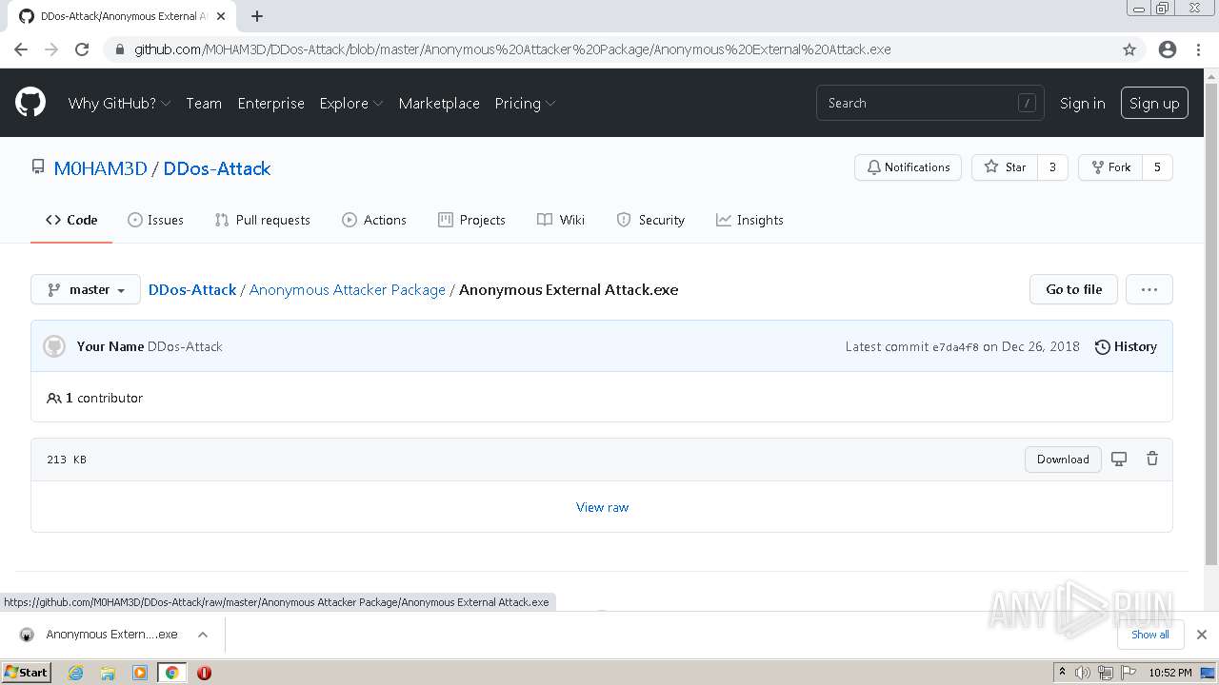Bookmark this page with star icon
This screenshot has width=1219, height=685.
(1129, 49)
